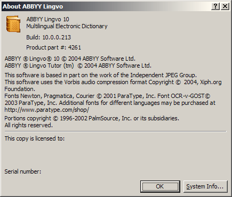232x197 pixels.
Task: Click the 'All rights reserved.' text
Action: tap(28, 125)
